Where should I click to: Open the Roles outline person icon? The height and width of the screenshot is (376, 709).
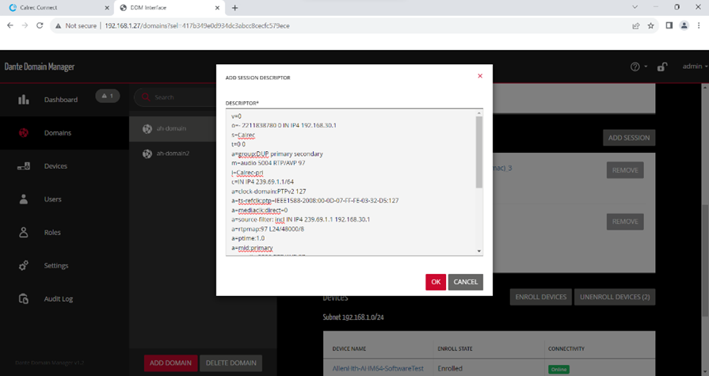24,232
